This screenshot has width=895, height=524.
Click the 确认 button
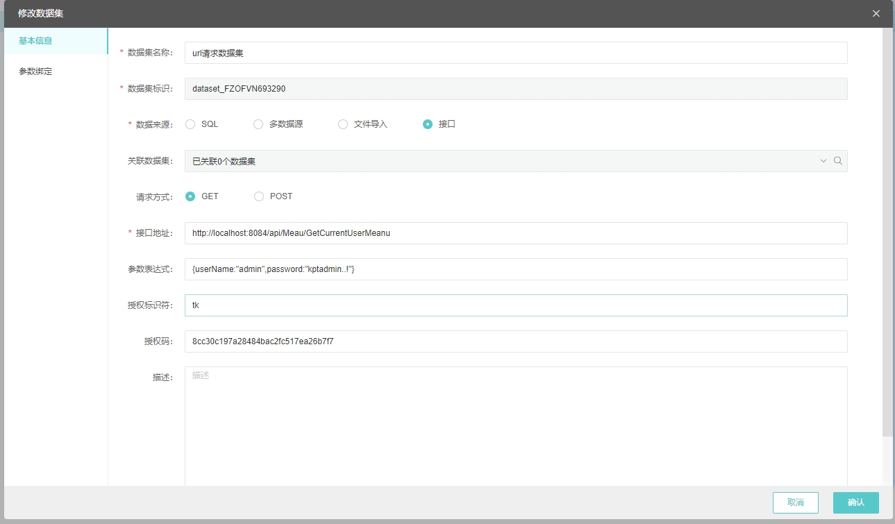point(856,502)
